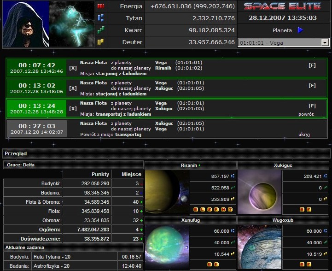Click the 'powrót' link on transport mission
The image size is (332, 271).
(x=306, y=114)
